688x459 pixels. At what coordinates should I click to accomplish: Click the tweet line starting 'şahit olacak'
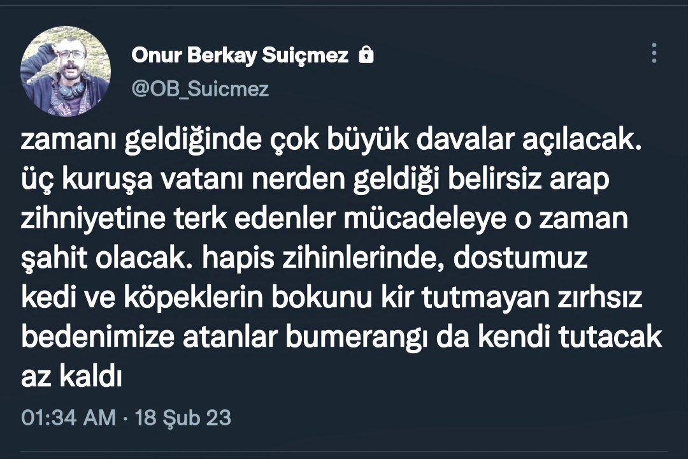tap(303, 259)
